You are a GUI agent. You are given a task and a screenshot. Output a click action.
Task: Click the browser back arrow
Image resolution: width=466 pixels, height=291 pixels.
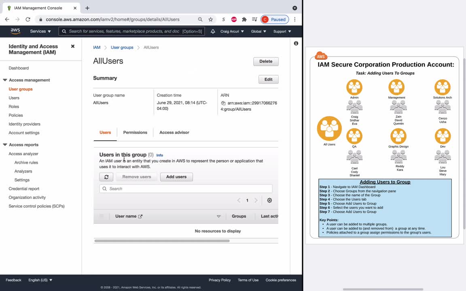pos(7,19)
